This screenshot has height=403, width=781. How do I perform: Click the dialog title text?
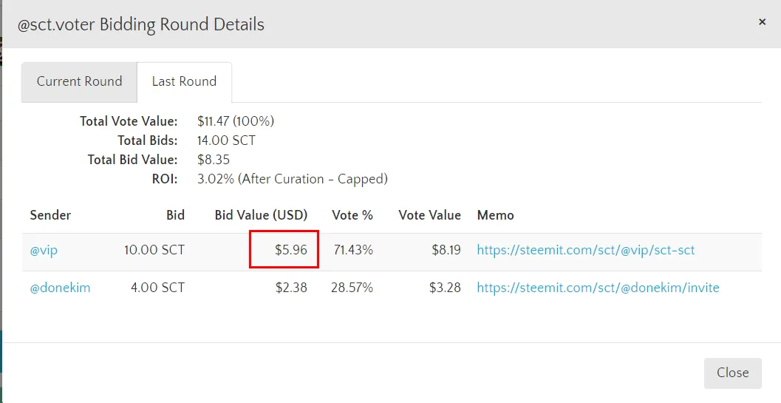[x=140, y=24]
